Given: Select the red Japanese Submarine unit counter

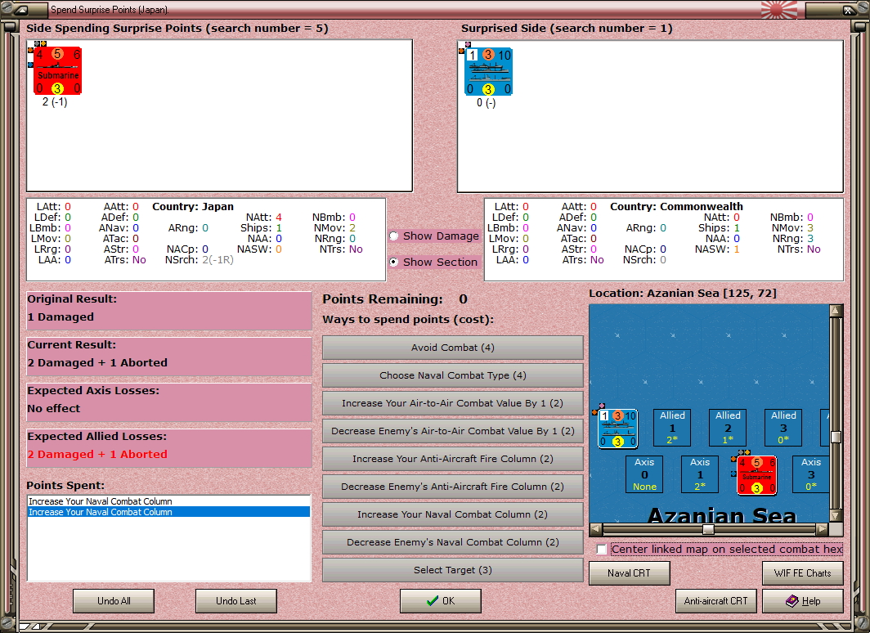Looking at the screenshot, I should pyautogui.click(x=58, y=70).
